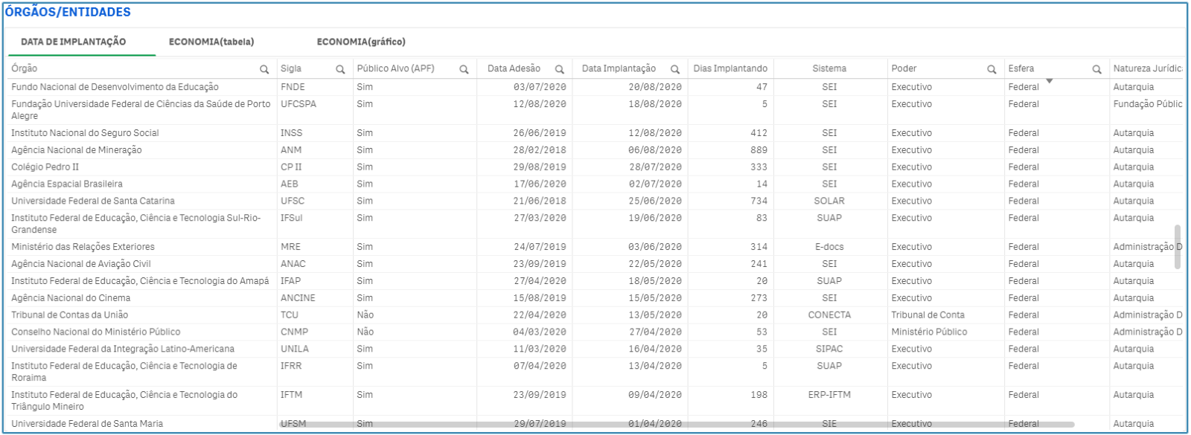The width and height of the screenshot is (1191, 435).
Task: Sort by the Dias Implantando column header
Action: 729,68
